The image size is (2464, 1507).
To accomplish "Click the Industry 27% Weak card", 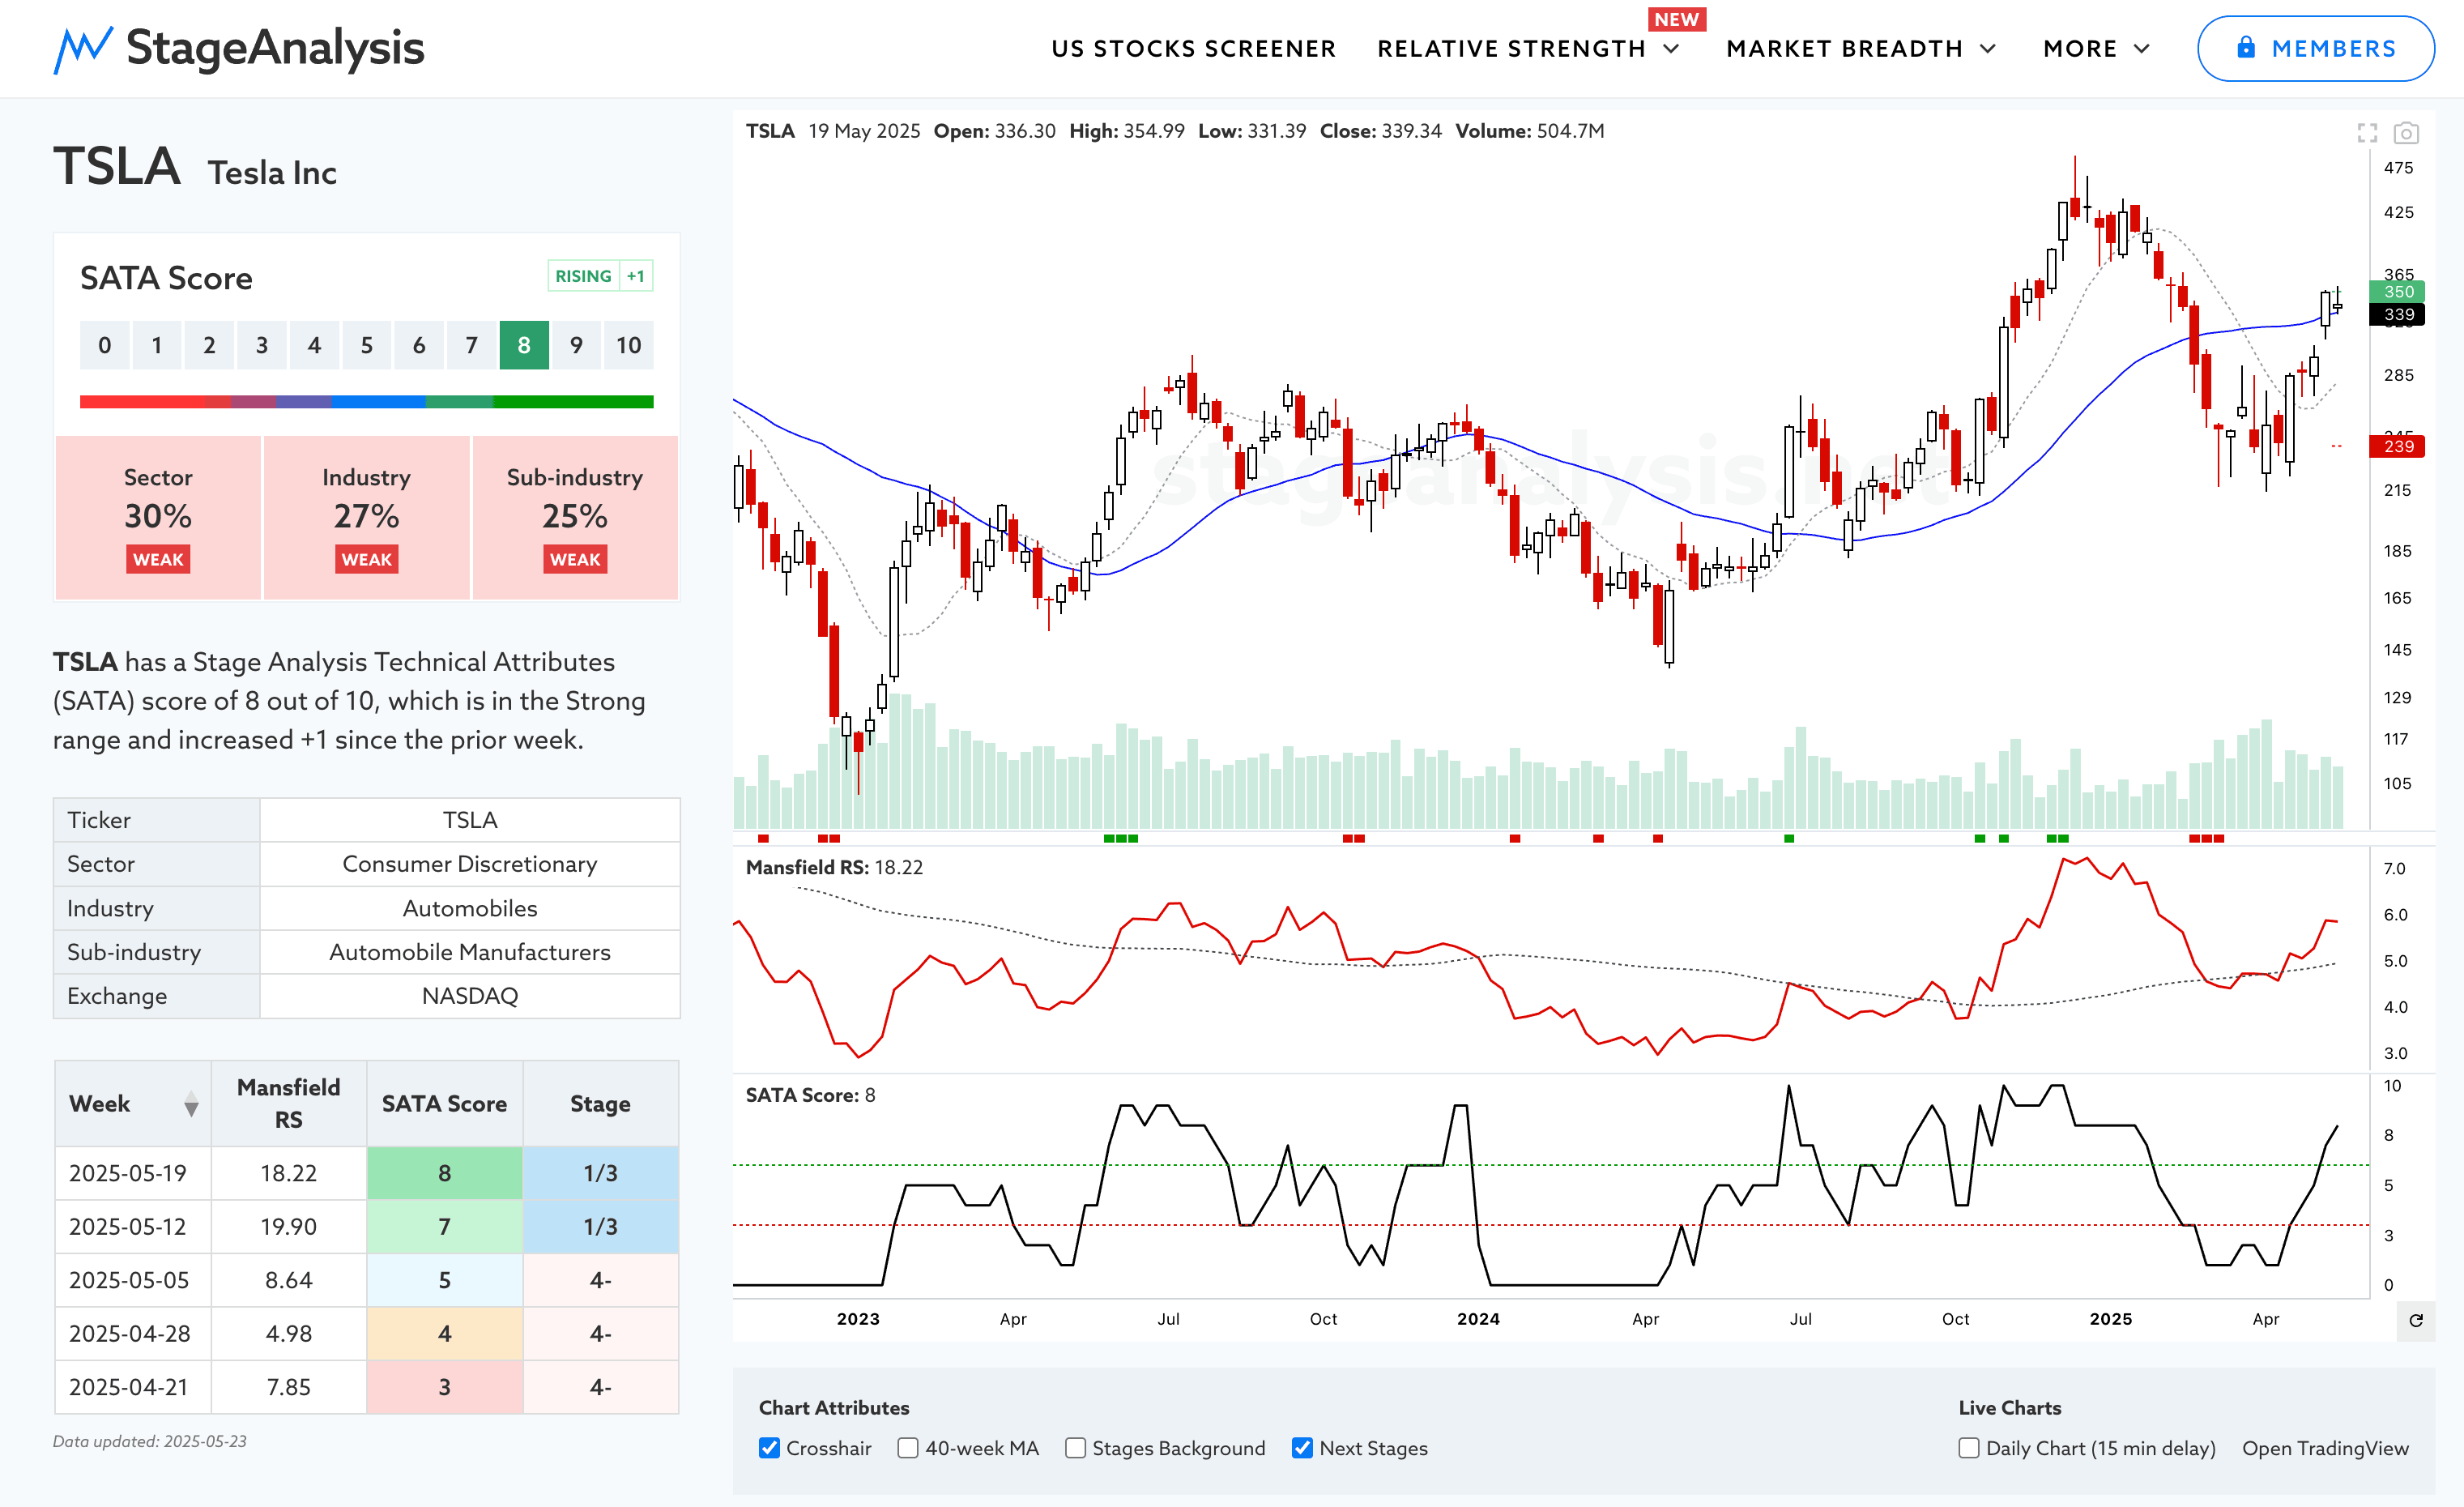I will 366,517.
